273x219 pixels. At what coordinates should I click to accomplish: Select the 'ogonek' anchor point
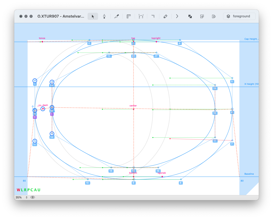coord(162,176)
